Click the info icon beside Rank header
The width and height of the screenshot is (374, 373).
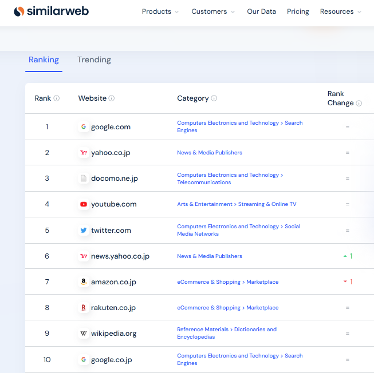tap(57, 98)
